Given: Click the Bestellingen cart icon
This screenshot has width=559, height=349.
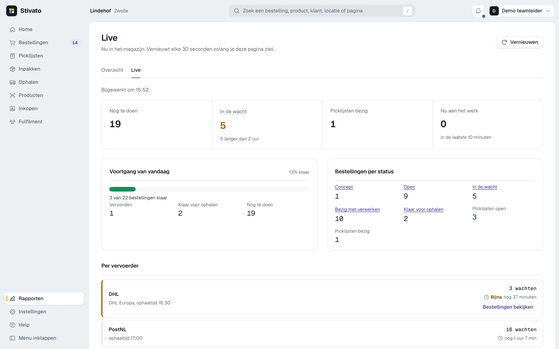Looking at the screenshot, I should pyautogui.click(x=12, y=43).
